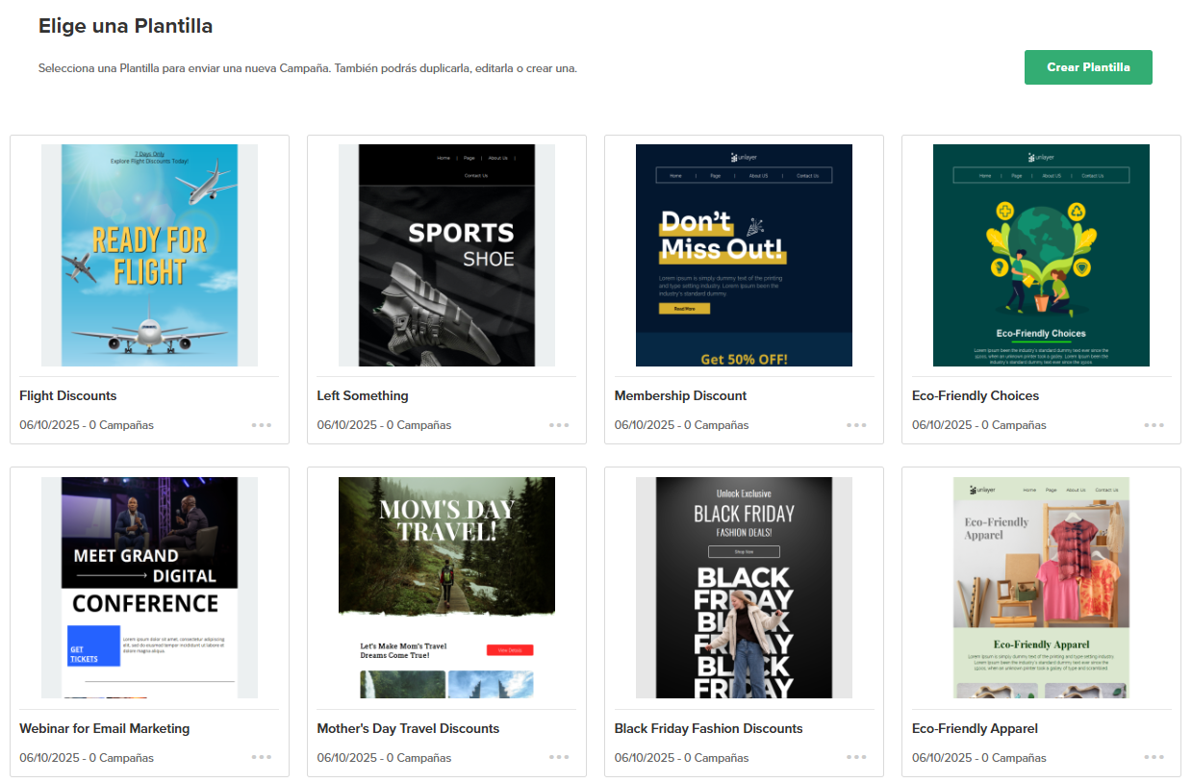Image resolution: width=1192 pixels, height=783 pixels.
Task: Open options for Webinar for Email Marketing
Action: (x=262, y=757)
